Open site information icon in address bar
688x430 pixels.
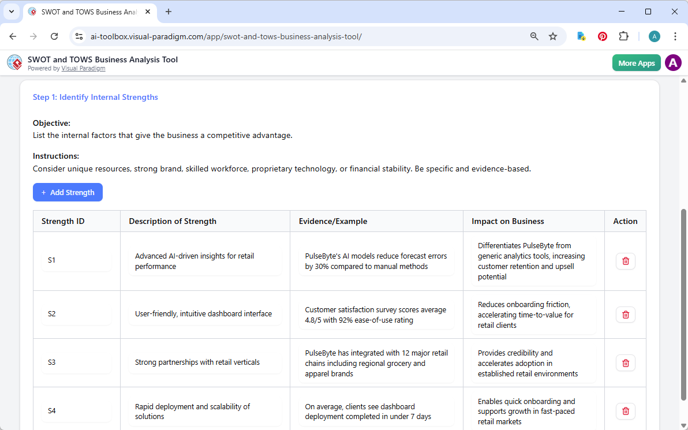pyautogui.click(x=78, y=36)
